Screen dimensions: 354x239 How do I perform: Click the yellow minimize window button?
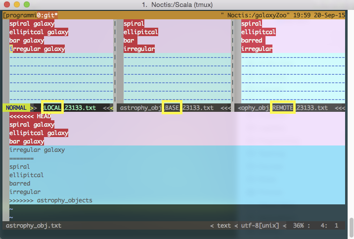coord(16,5)
